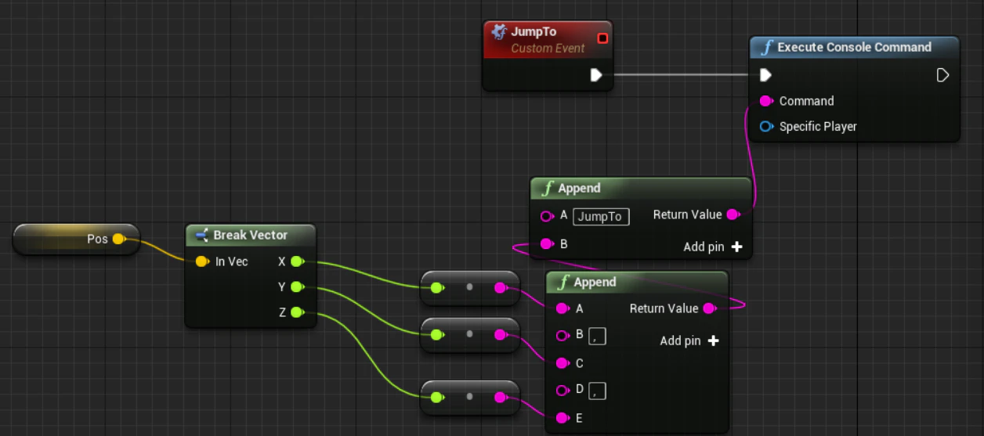Click upper Append node's A input pin
Viewport: 984px width, 436px height.
(x=547, y=216)
